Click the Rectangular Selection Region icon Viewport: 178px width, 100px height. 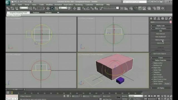[x=39, y=8]
